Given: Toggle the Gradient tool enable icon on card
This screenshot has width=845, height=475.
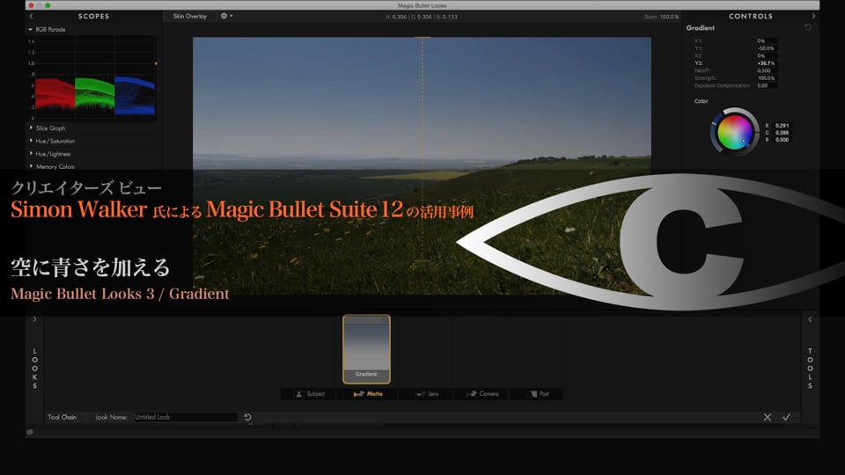Looking at the screenshot, I should coord(385,320).
